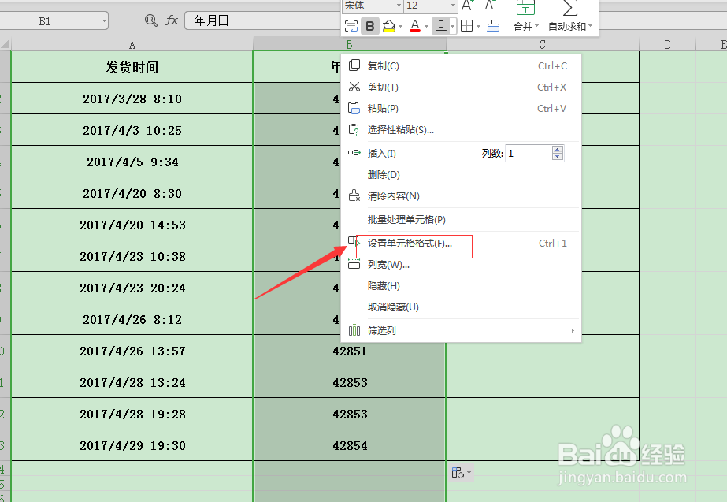727x502 pixels.
Task: Decrease 列数 with the down stepper arrow
Action: [x=558, y=158]
